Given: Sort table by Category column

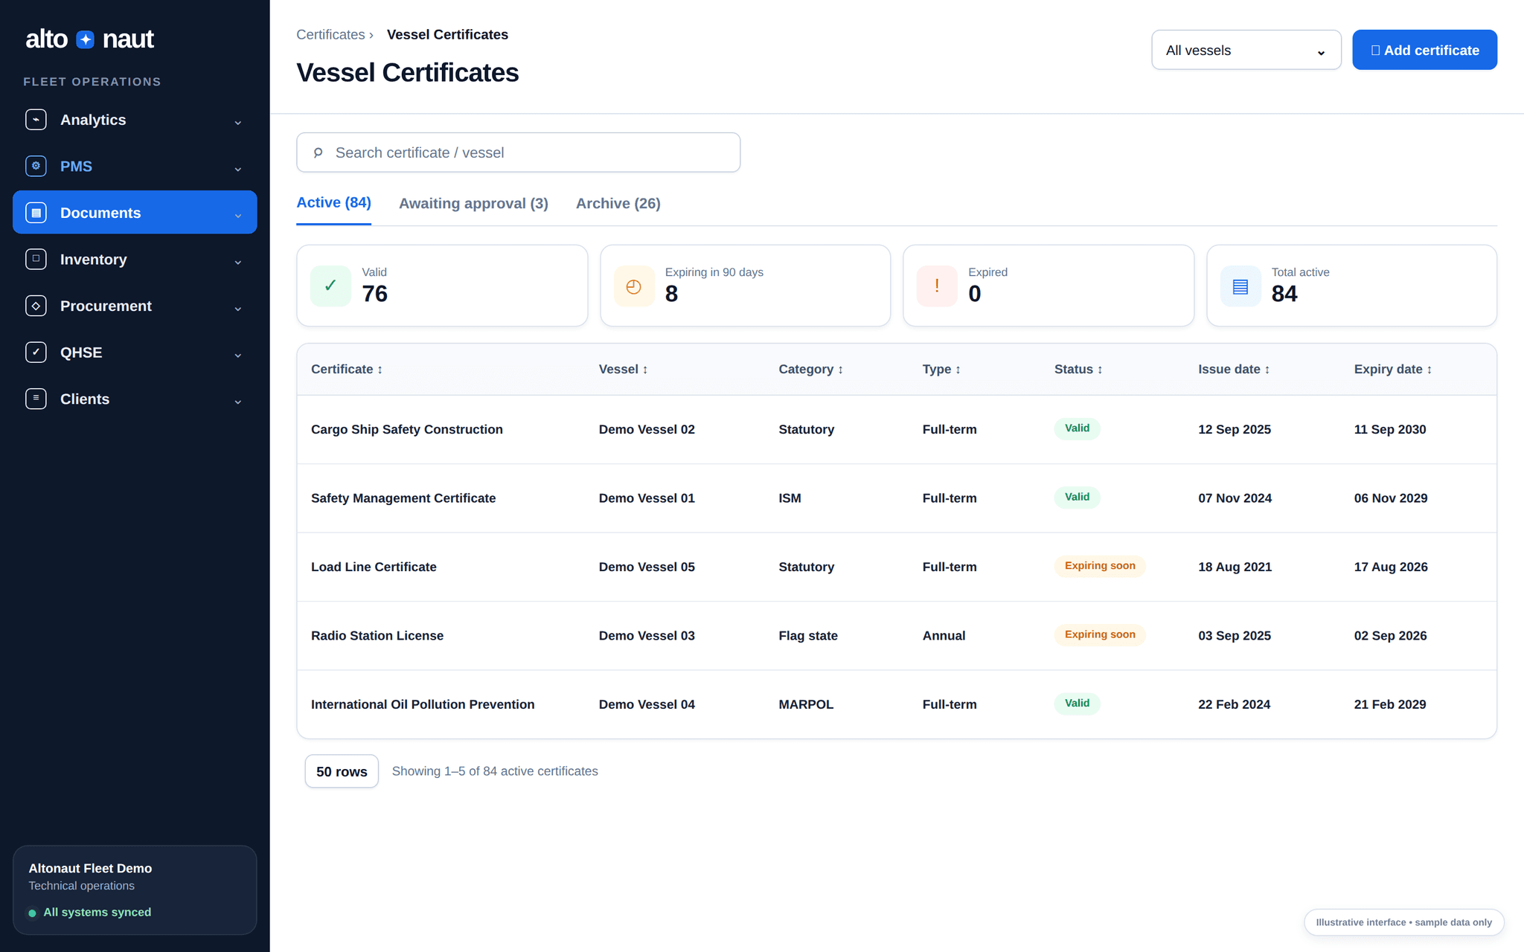Looking at the screenshot, I should [810, 369].
